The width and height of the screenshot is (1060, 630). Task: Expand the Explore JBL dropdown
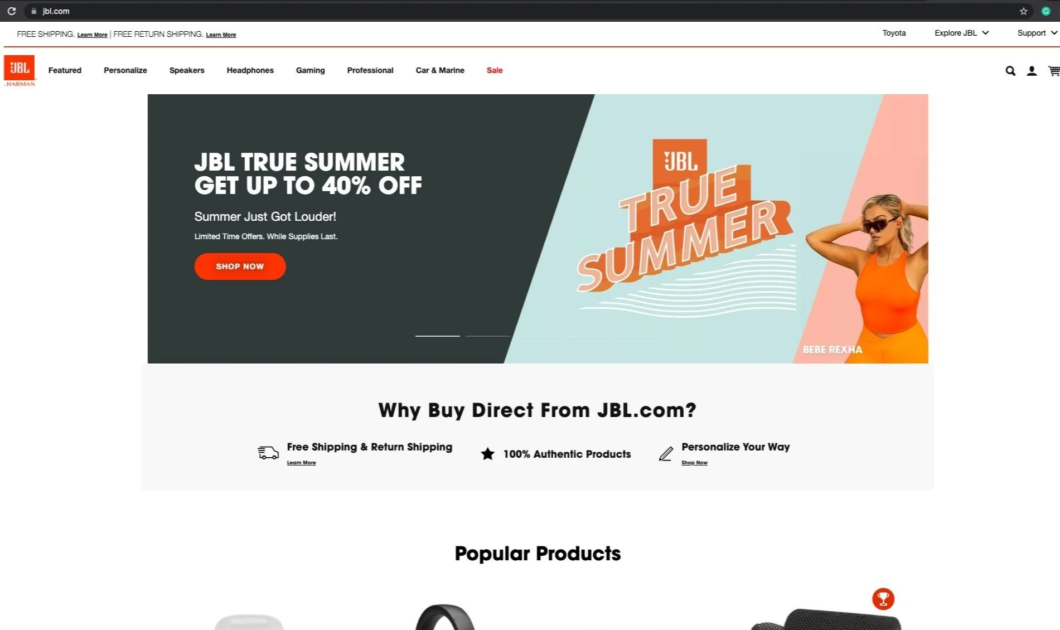[961, 33]
